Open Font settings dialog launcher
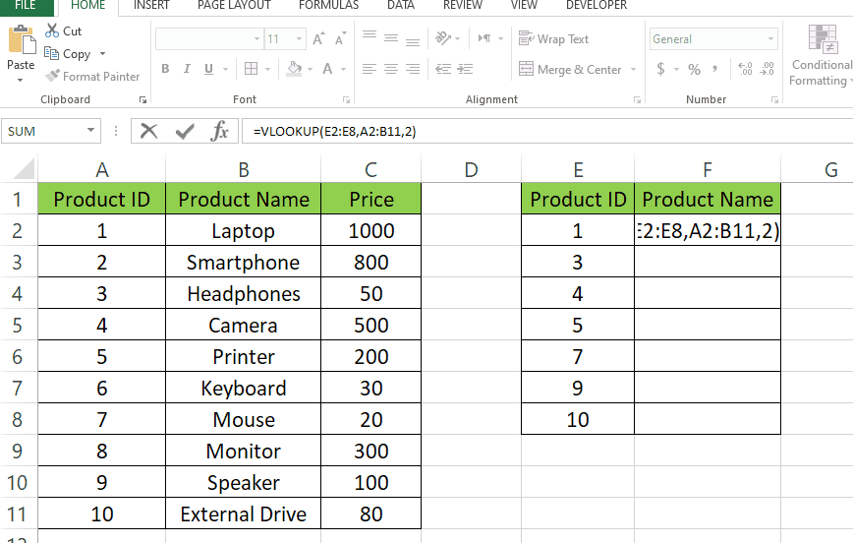Image resolution: width=853 pixels, height=543 pixels. pos(346,99)
